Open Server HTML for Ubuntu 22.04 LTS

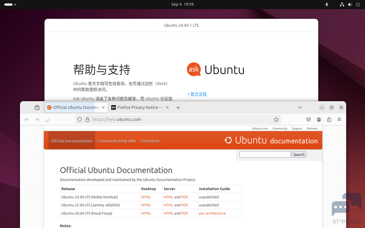click(169, 205)
